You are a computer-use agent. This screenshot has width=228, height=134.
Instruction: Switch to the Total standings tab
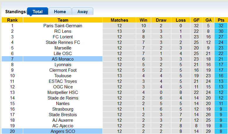(x=37, y=12)
